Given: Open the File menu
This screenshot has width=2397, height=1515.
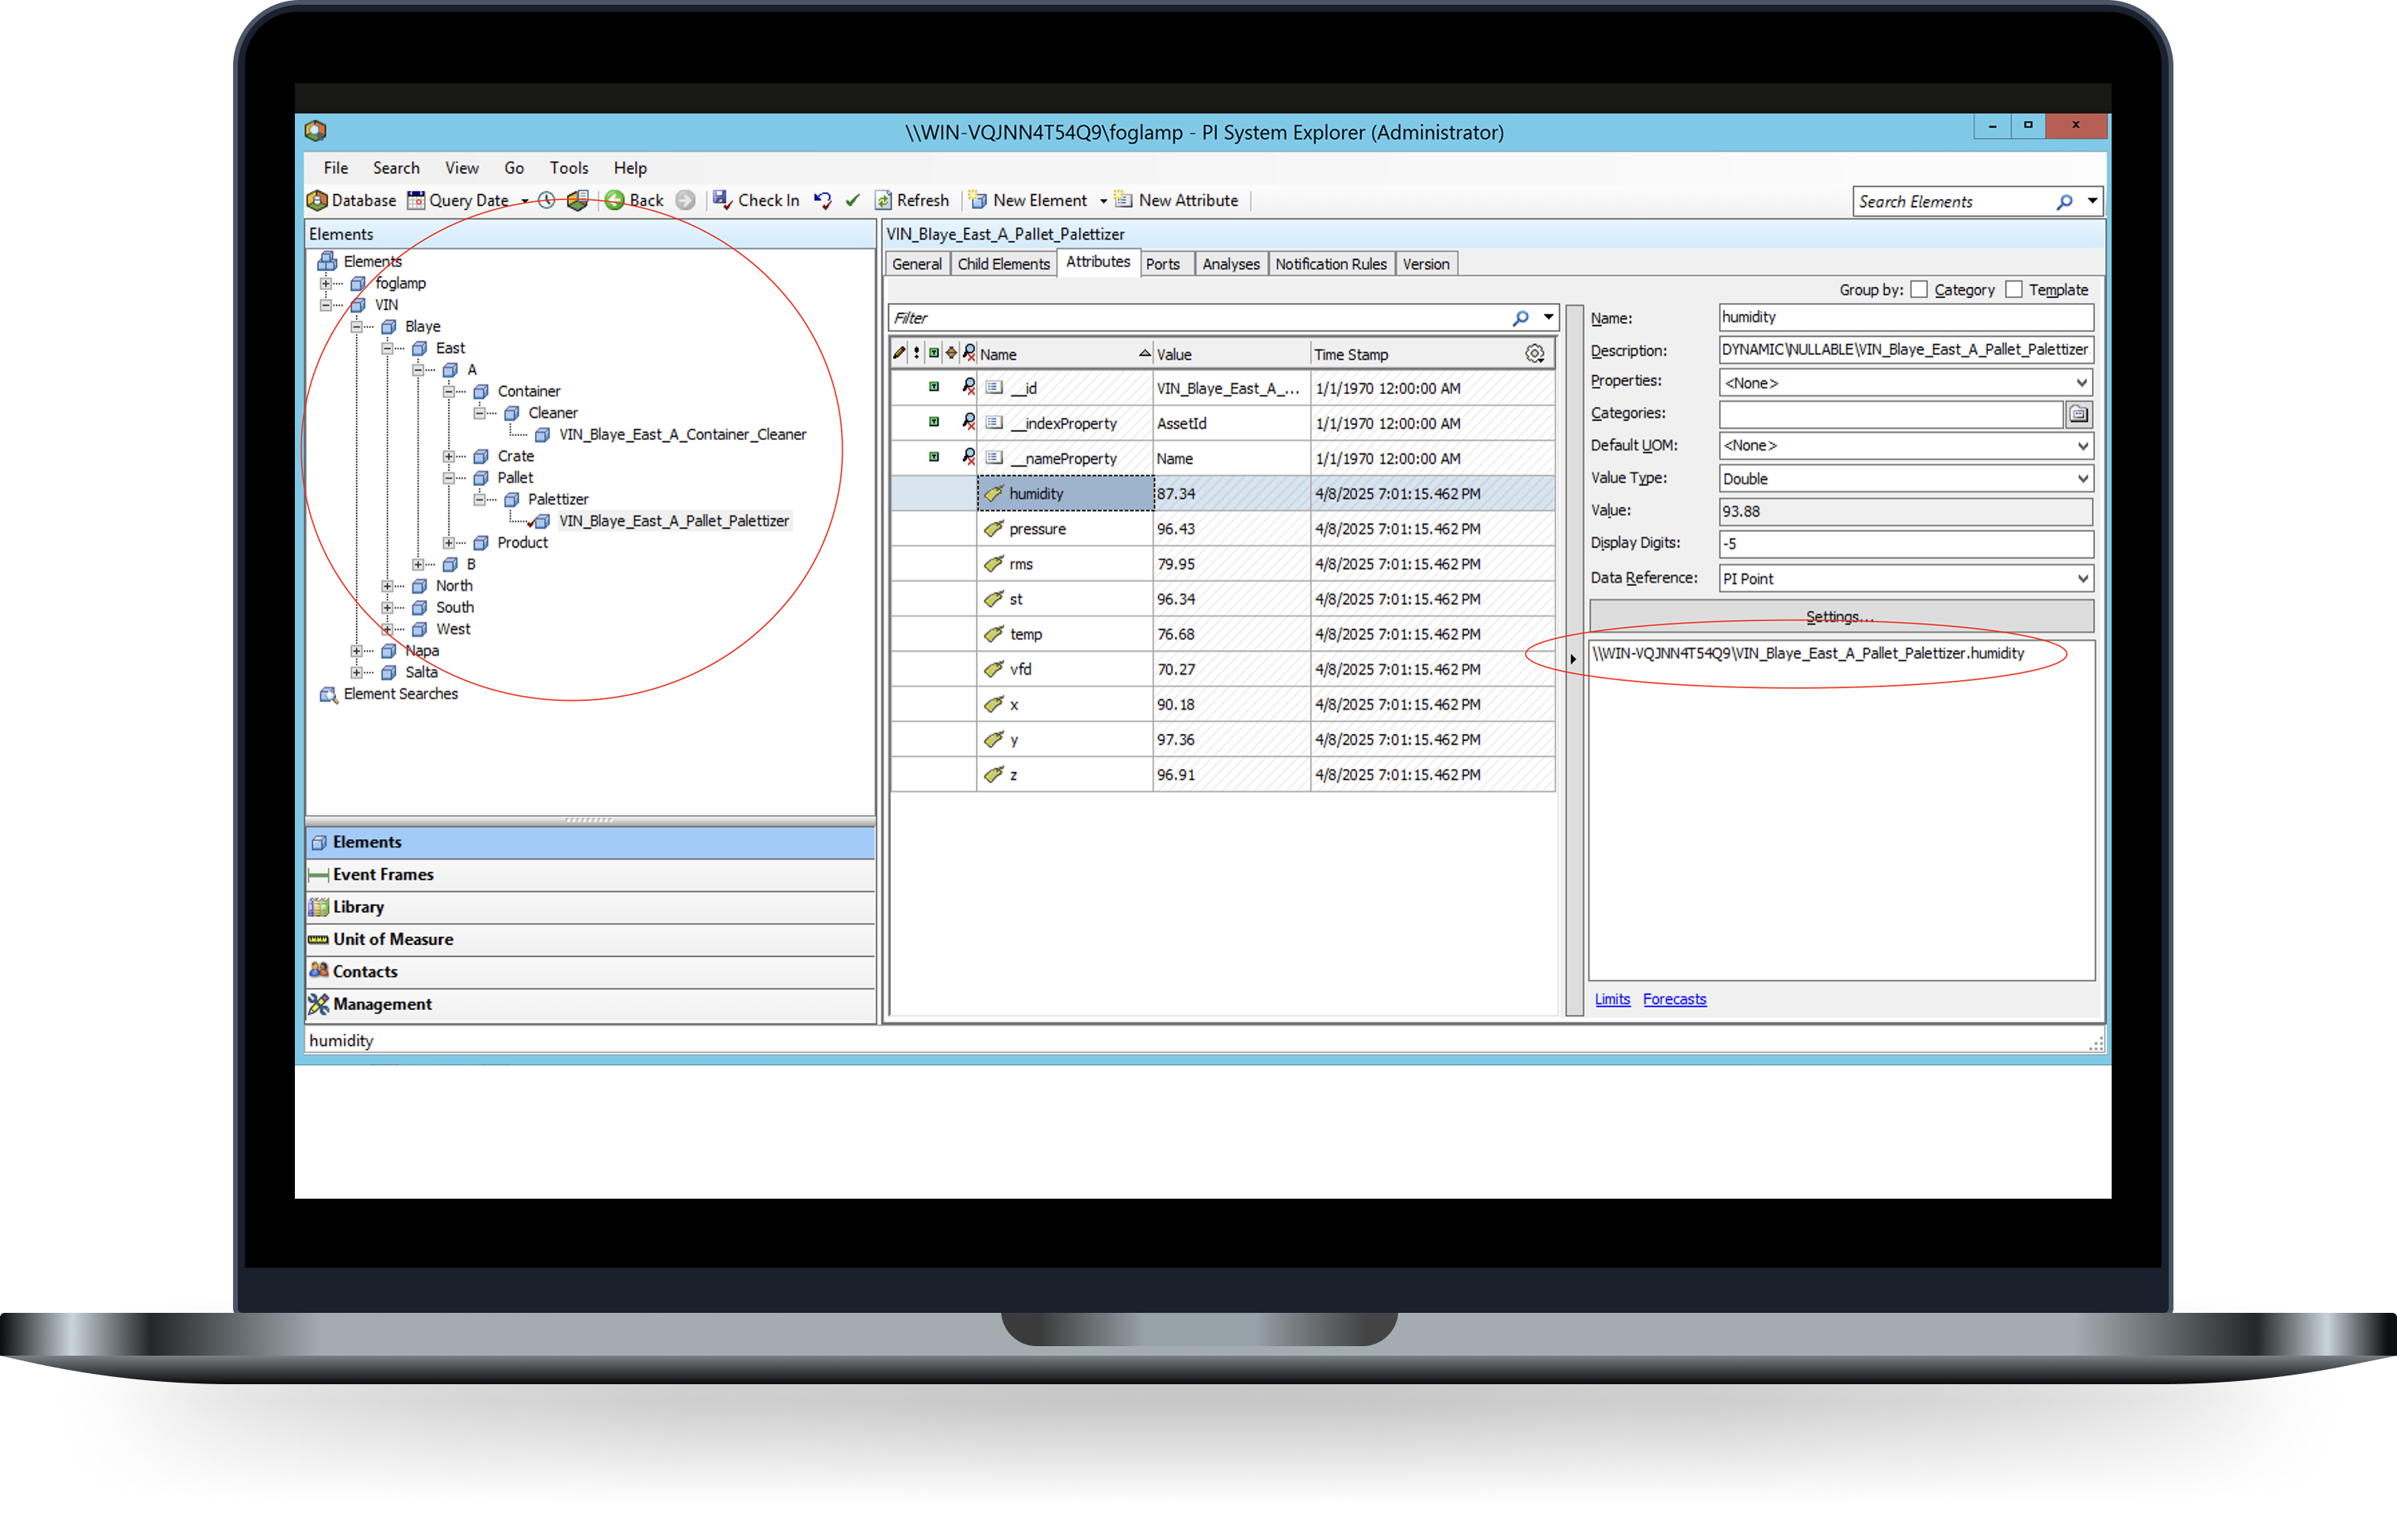Looking at the screenshot, I should tap(335, 167).
